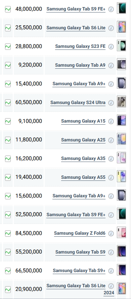Image resolution: width=131 pixels, height=299 pixels.
Task: Open Galaxy S23 FE product thumbnail
Action: pyautogui.click(x=121, y=45)
